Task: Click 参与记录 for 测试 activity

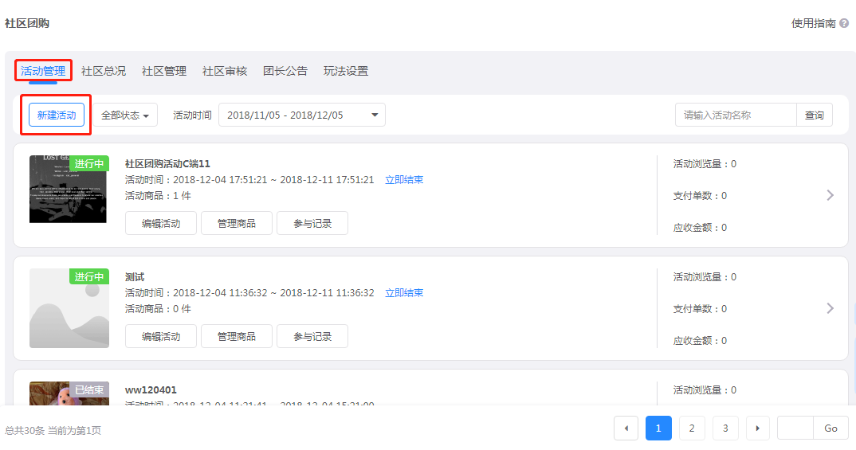Action: tap(312, 337)
